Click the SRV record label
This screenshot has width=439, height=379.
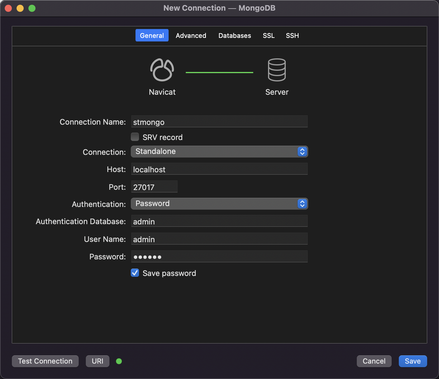pyautogui.click(x=163, y=137)
